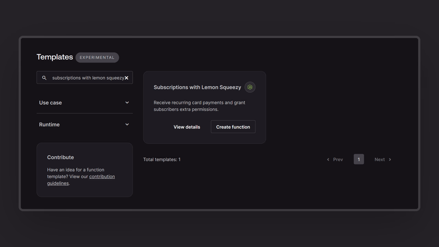This screenshot has height=247, width=439.
Task: Open View details for Lemon Squeezy template
Action: pyautogui.click(x=187, y=127)
